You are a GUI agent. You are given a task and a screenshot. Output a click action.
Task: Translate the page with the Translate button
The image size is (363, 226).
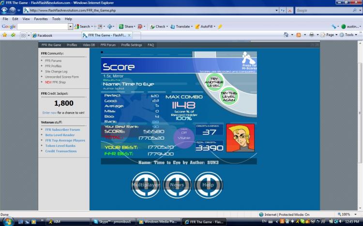click(181, 27)
